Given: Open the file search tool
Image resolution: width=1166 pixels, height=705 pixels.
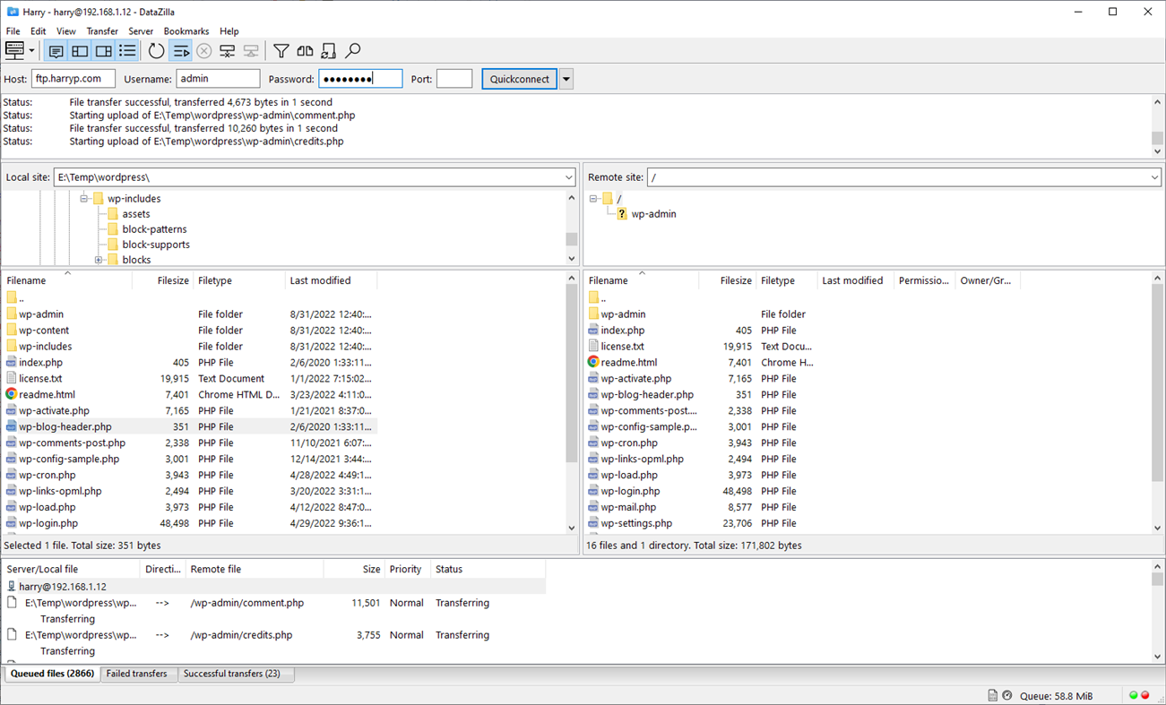Looking at the screenshot, I should [352, 50].
